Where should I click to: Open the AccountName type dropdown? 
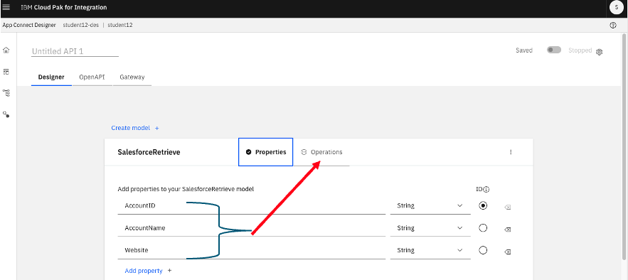[x=430, y=228]
